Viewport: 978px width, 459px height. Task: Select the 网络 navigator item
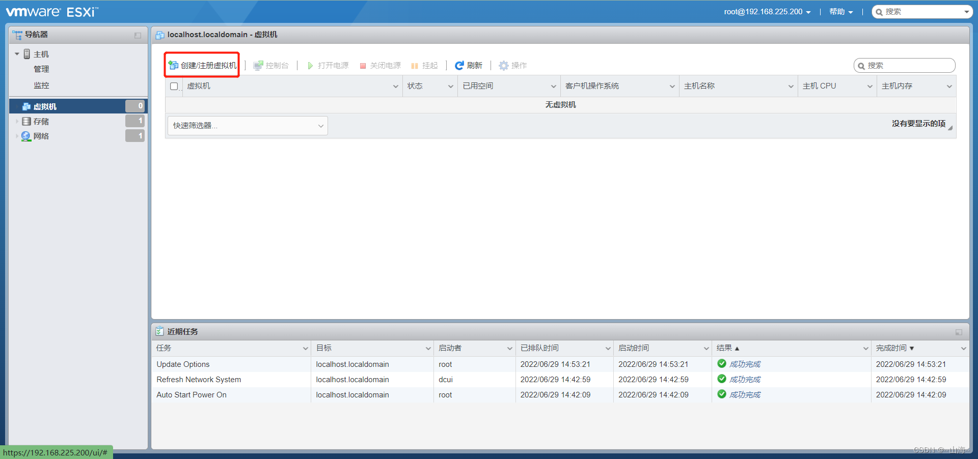point(78,136)
